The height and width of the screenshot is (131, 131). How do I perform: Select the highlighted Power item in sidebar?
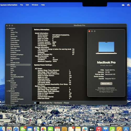[x=19, y=65]
